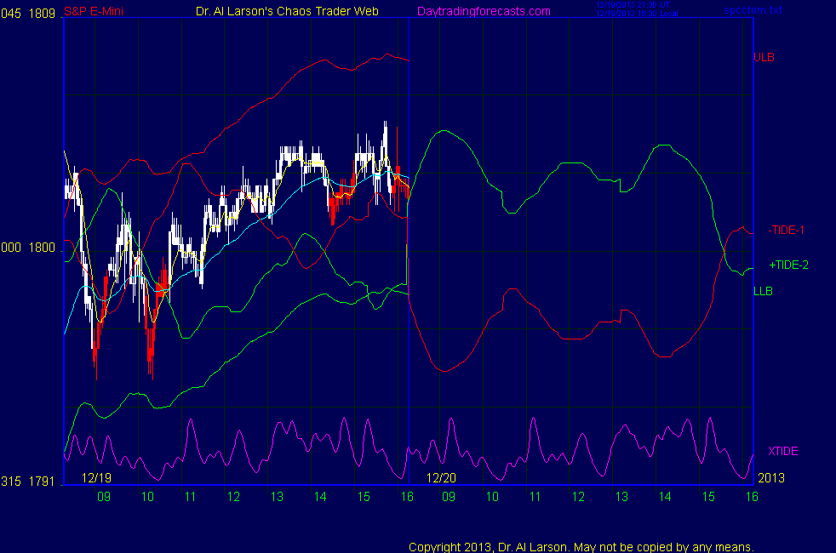
Task: Click the '2013' year label
Action: 771,478
